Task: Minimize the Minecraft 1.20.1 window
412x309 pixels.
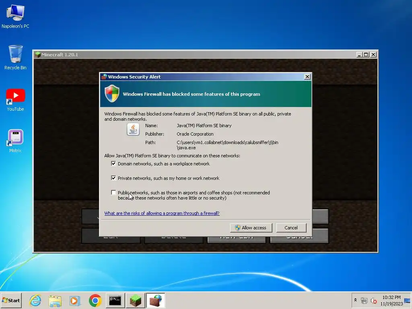Action: 359,55
